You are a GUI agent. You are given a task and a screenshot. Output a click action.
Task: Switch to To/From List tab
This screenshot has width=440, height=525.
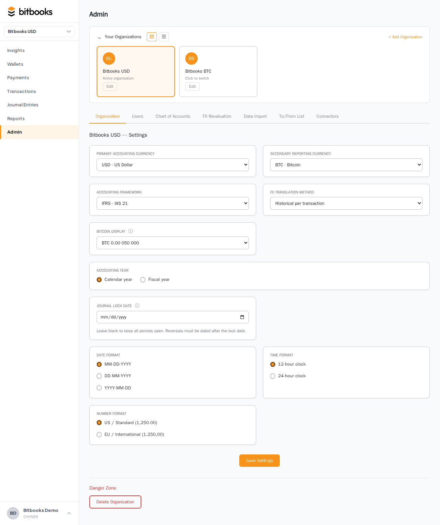click(291, 116)
